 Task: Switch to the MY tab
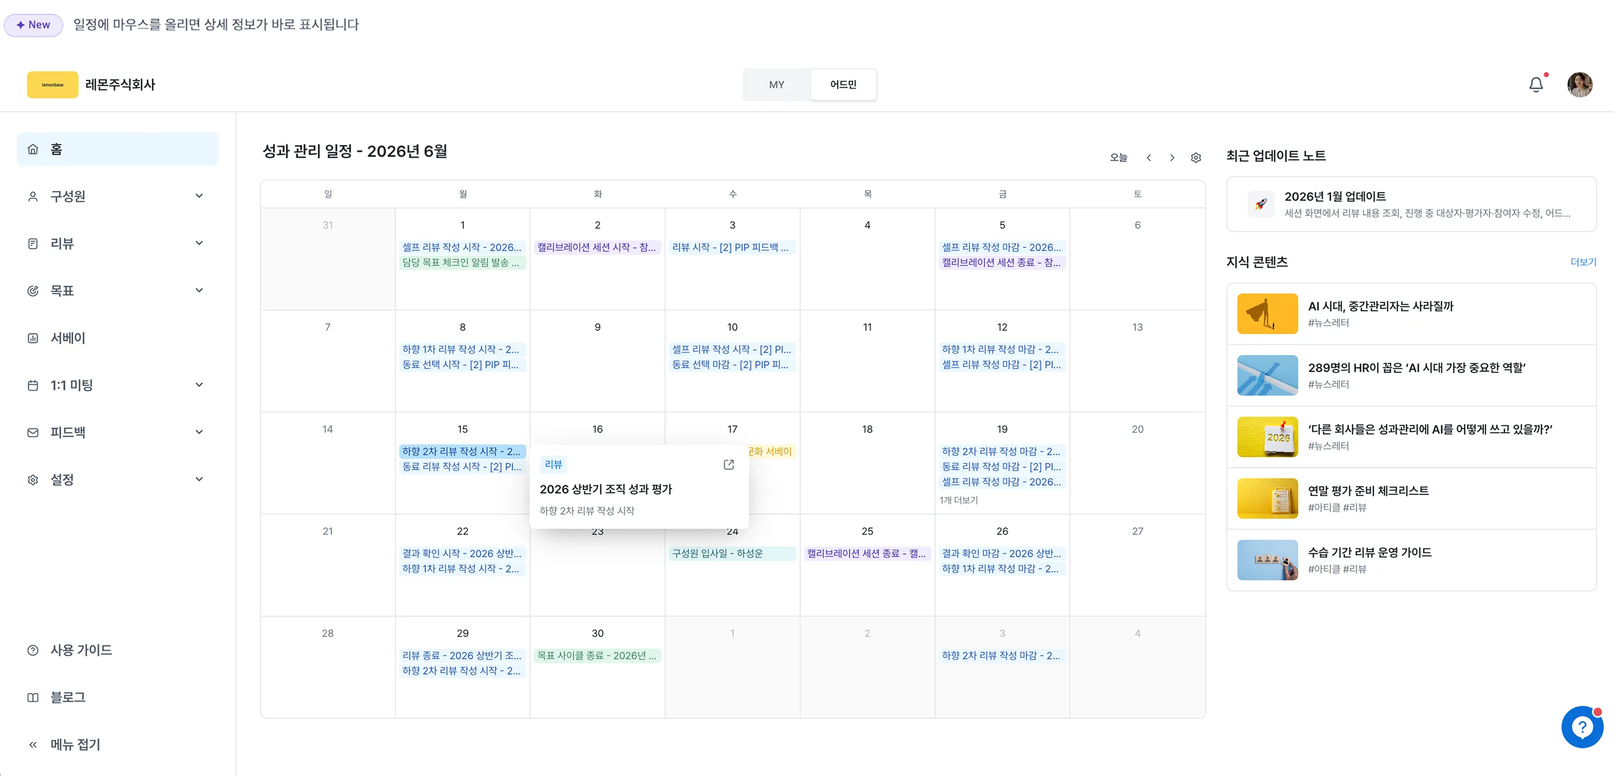point(777,84)
